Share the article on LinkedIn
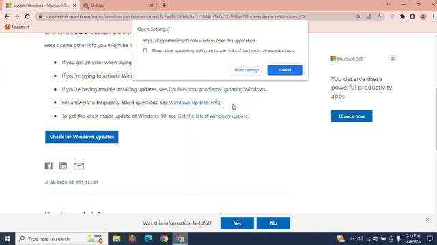The width and height of the screenshot is (437, 245). (63, 166)
